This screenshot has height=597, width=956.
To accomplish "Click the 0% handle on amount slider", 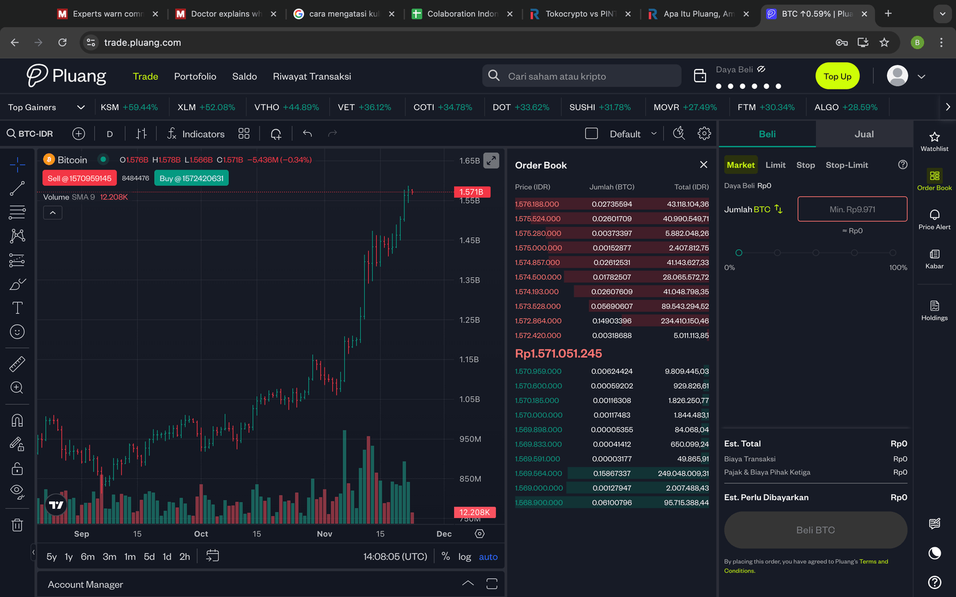I will point(739,253).
